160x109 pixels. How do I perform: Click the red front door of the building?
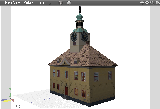coord(66,91)
